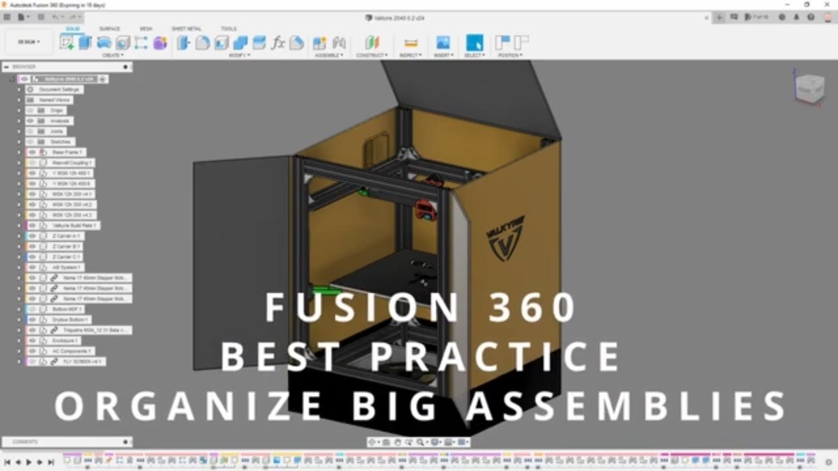
Task: Select the Shell tool in Modify group
Action: tap(221, 43)
